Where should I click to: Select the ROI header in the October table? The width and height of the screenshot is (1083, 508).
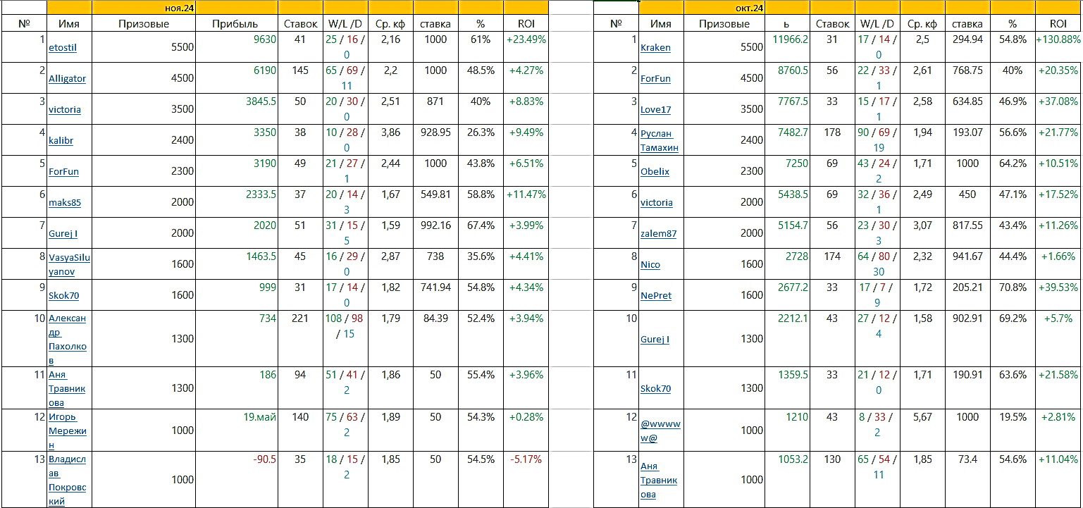coord(1058,23)
